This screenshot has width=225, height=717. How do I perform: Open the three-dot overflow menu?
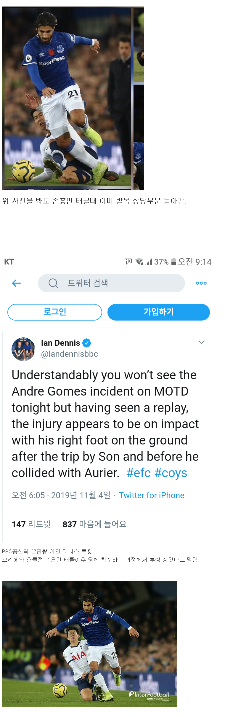tap(201, 283)
